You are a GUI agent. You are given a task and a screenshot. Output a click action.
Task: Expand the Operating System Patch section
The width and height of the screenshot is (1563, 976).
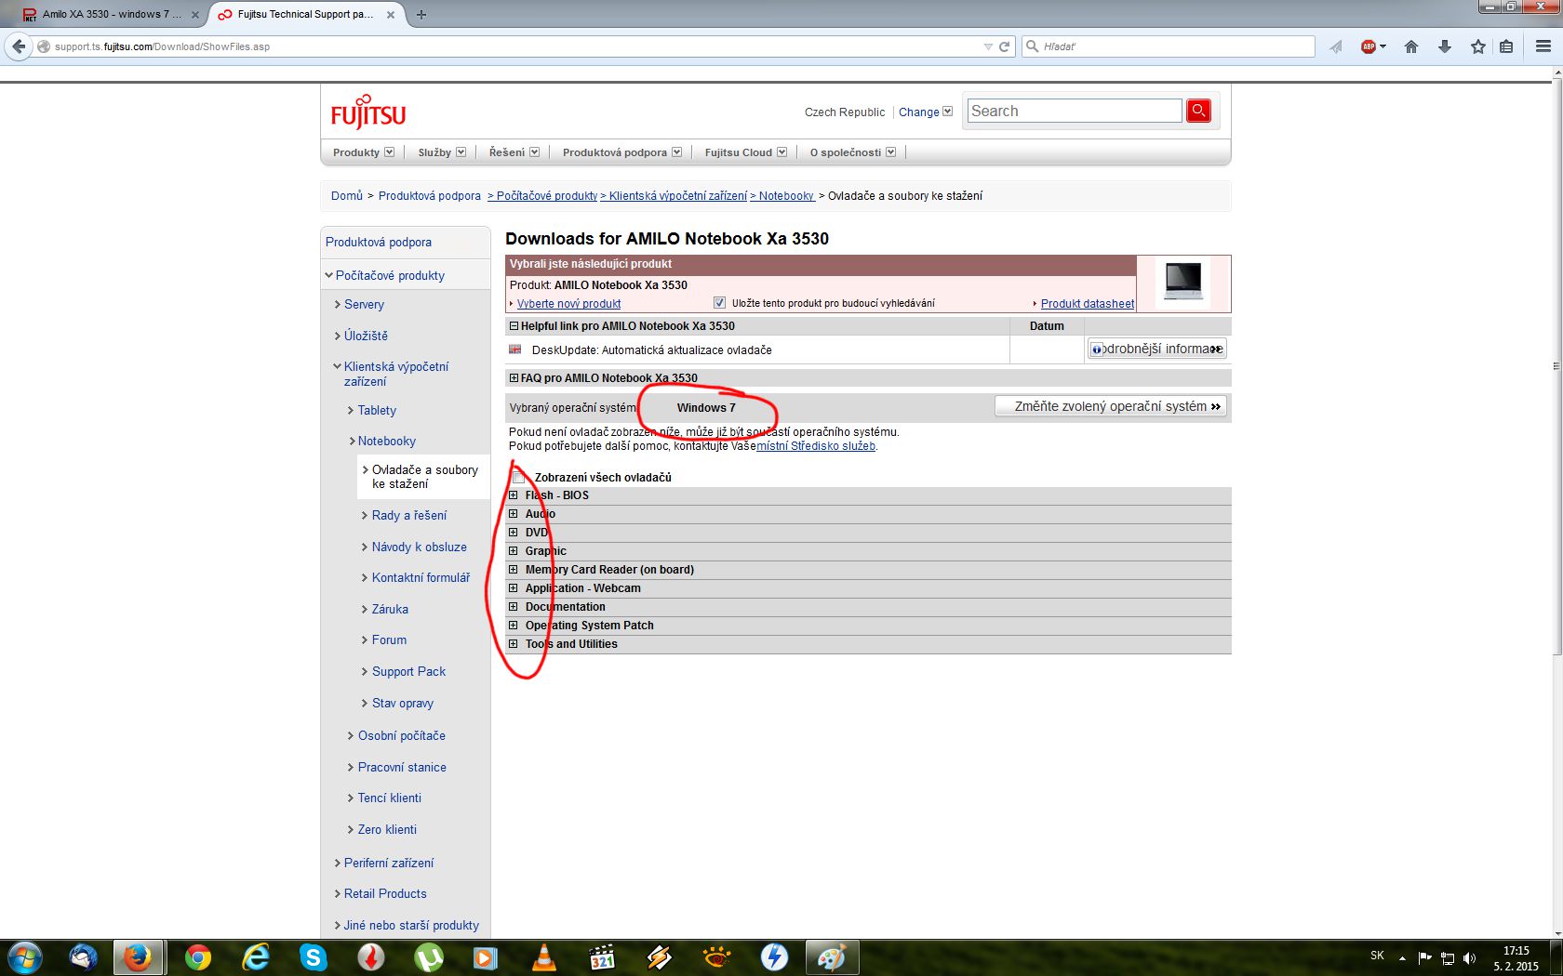pyautogui.click(x=513, y=626)
